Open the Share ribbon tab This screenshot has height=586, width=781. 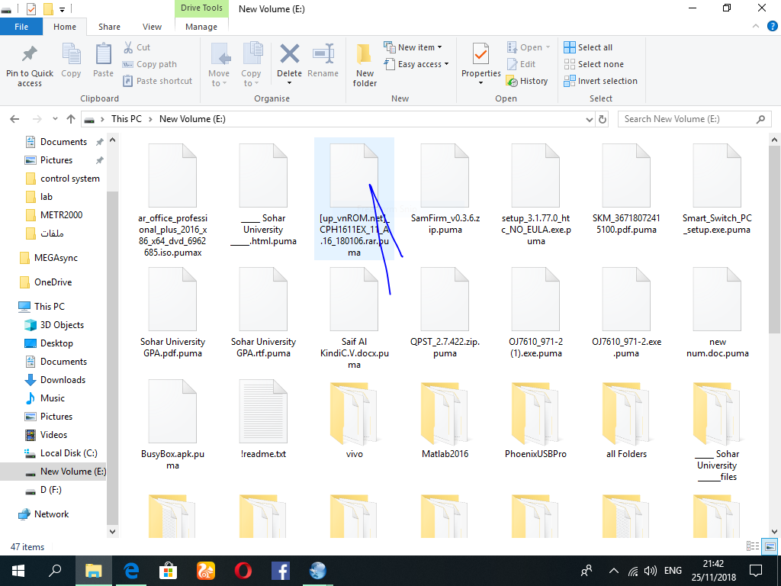[x=109, y=26]
